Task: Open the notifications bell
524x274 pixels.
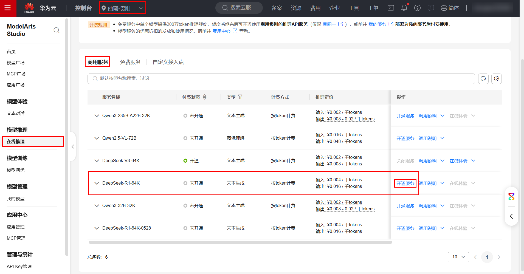Action: [x=404, y=8]
